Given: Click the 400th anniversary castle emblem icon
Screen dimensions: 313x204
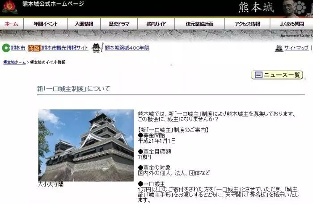Looking at the screenshot, I should [x=97, y=48].
